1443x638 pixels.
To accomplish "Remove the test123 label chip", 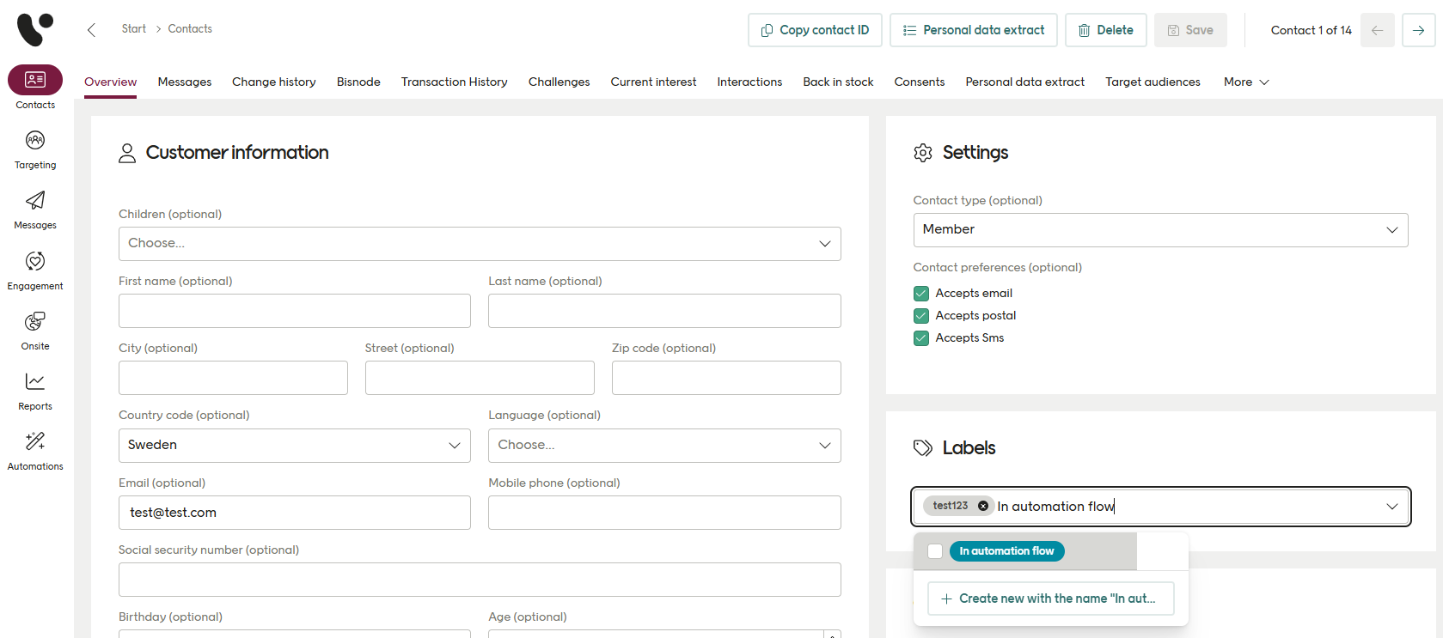I will 983,506.
